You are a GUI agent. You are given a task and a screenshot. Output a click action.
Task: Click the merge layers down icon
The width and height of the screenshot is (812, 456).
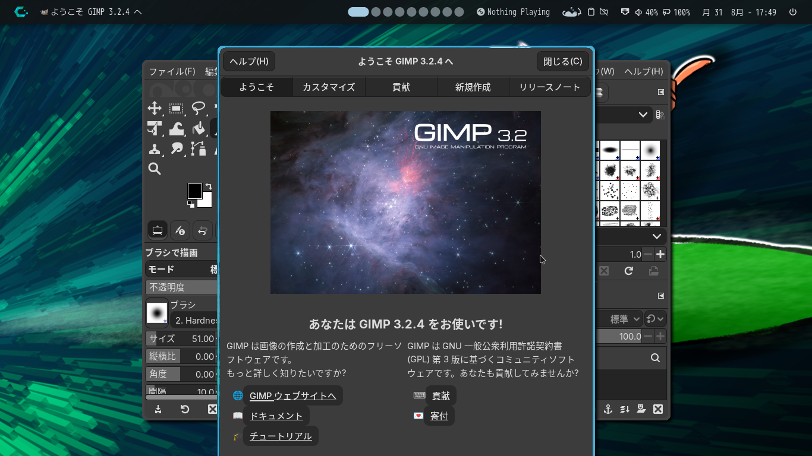[x=625, y=409]
